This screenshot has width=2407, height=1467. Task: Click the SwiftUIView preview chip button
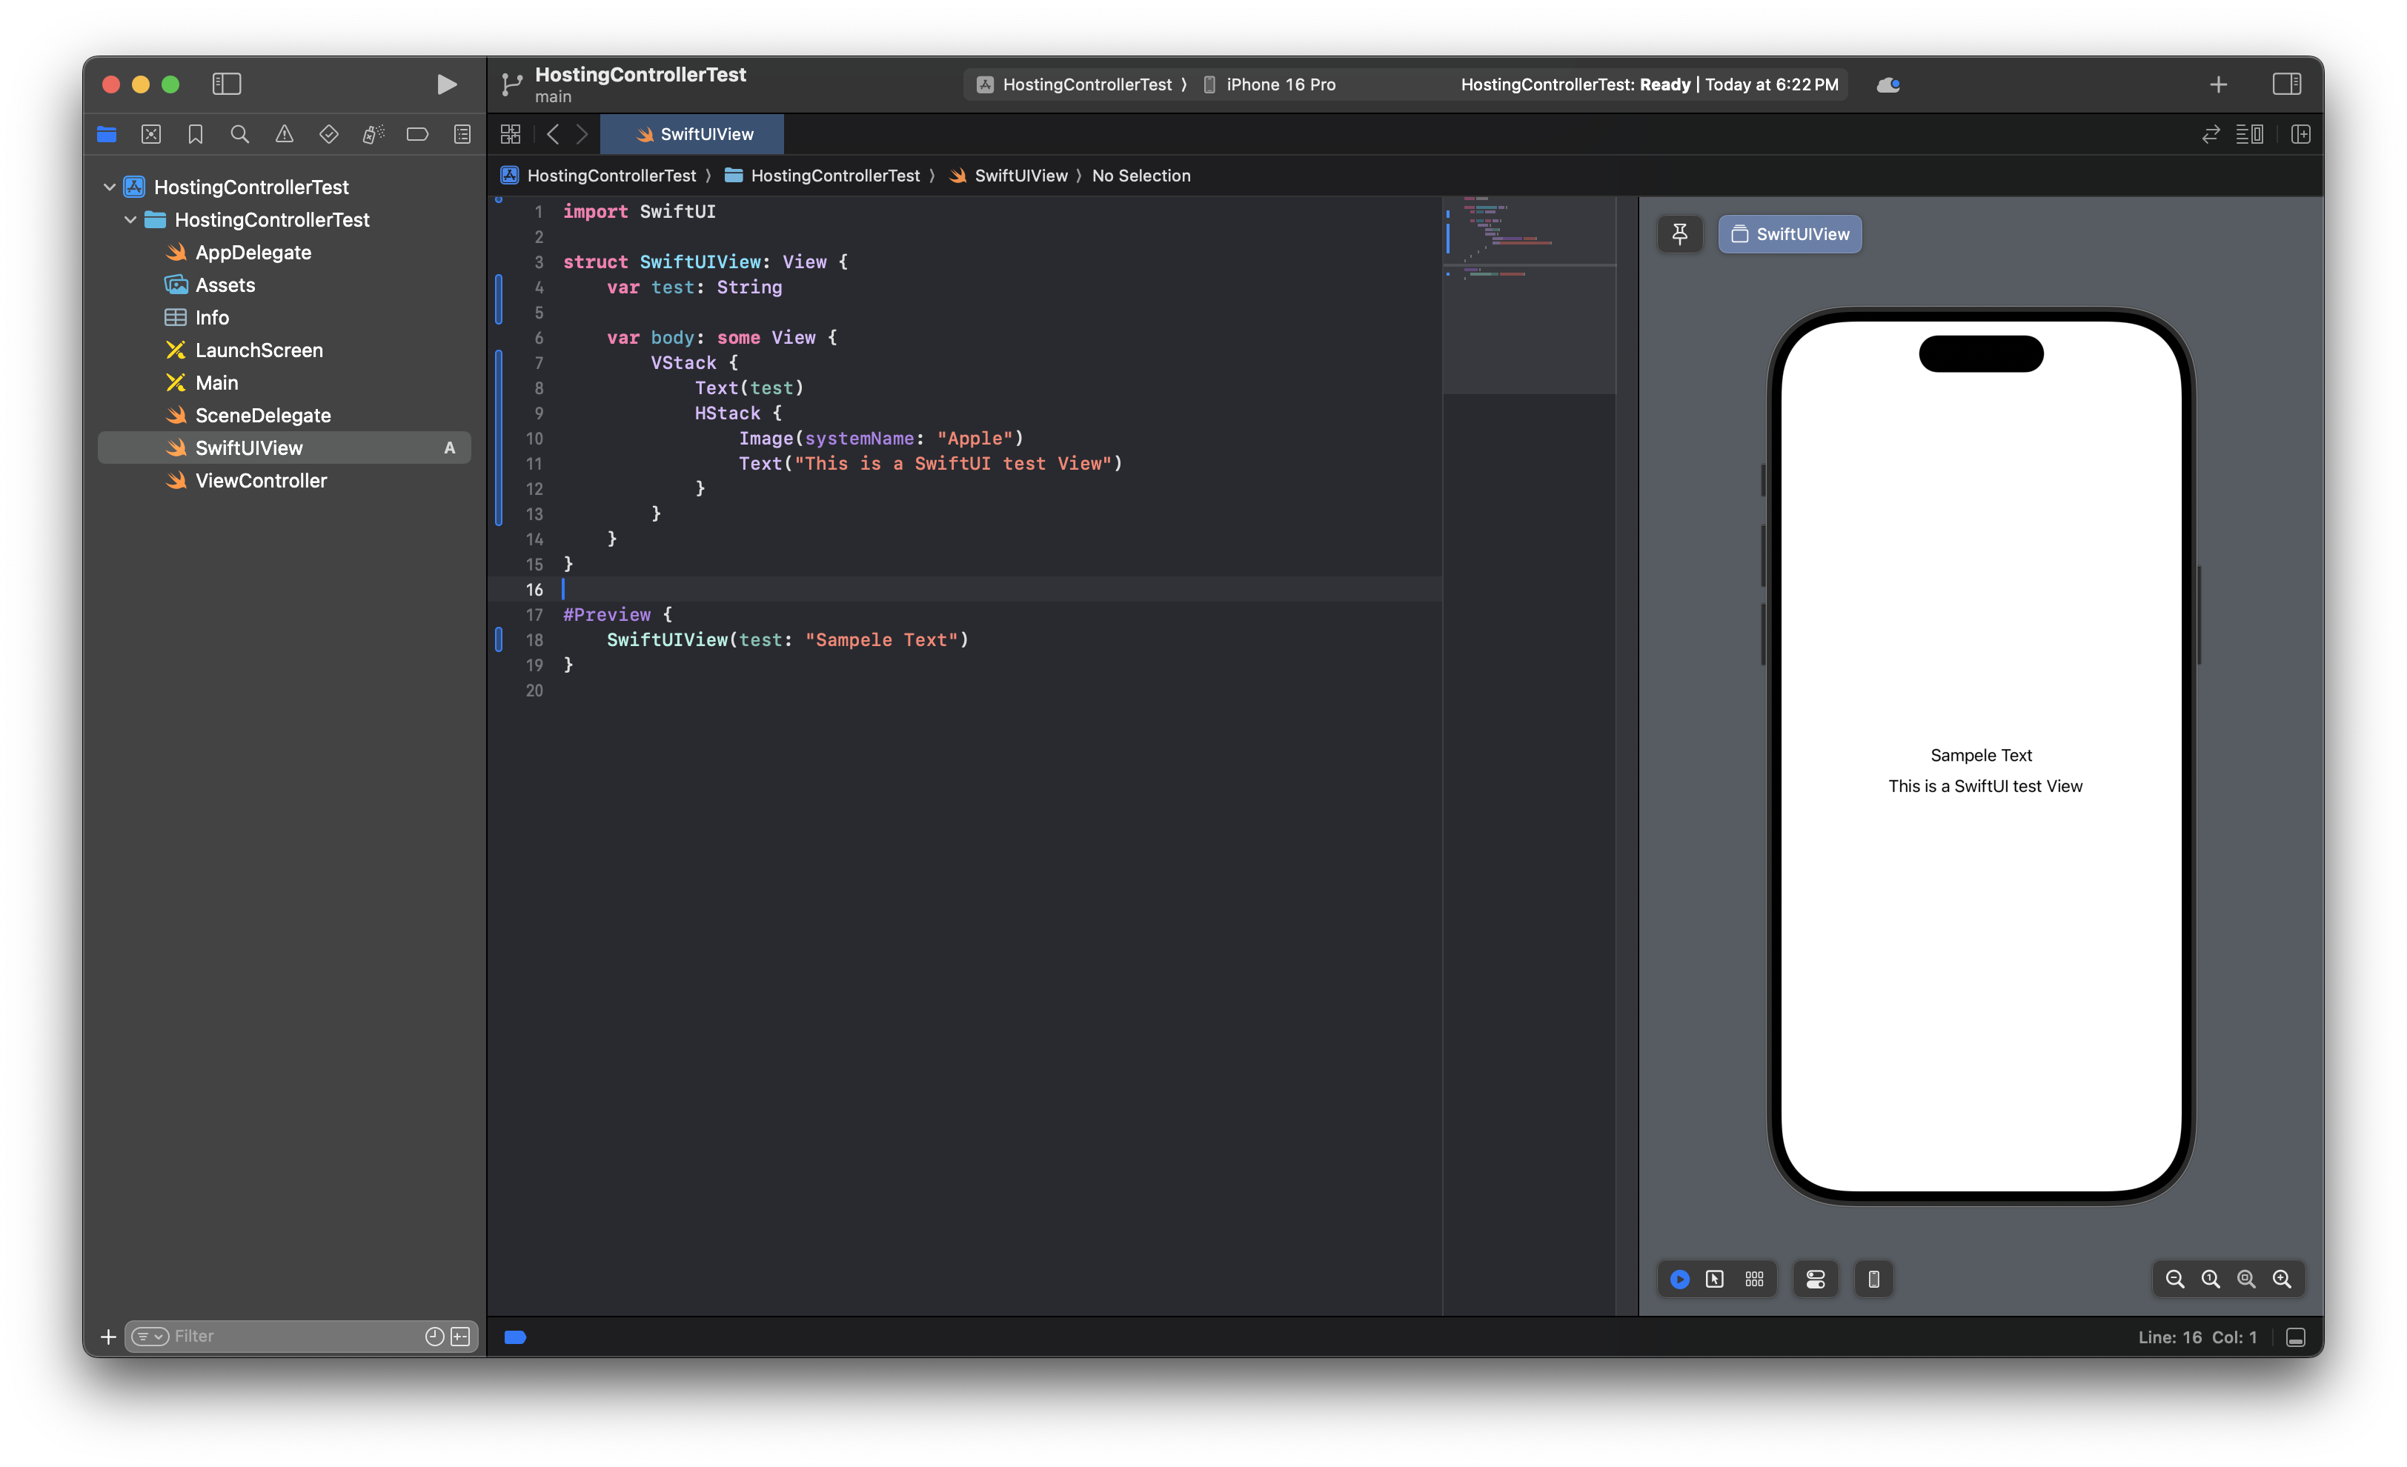point(1790,234)
